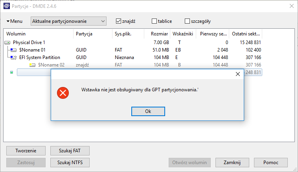
Task: Click the $Noname 01 partition icon
Action: pyautogui.click(x=13, y=50)
